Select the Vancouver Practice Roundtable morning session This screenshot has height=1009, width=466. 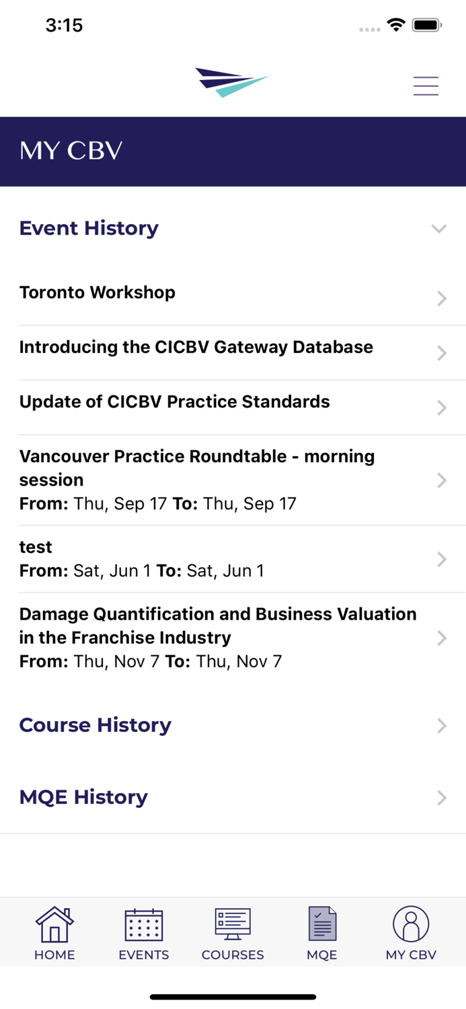click(233, 479)
